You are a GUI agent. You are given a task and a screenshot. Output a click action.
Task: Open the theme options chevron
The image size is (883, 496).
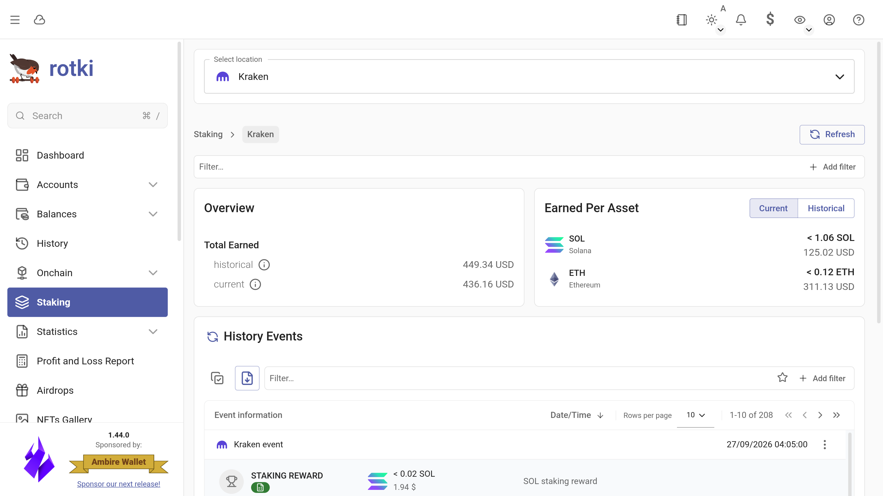pyautogui.click(x=721, y=30)
